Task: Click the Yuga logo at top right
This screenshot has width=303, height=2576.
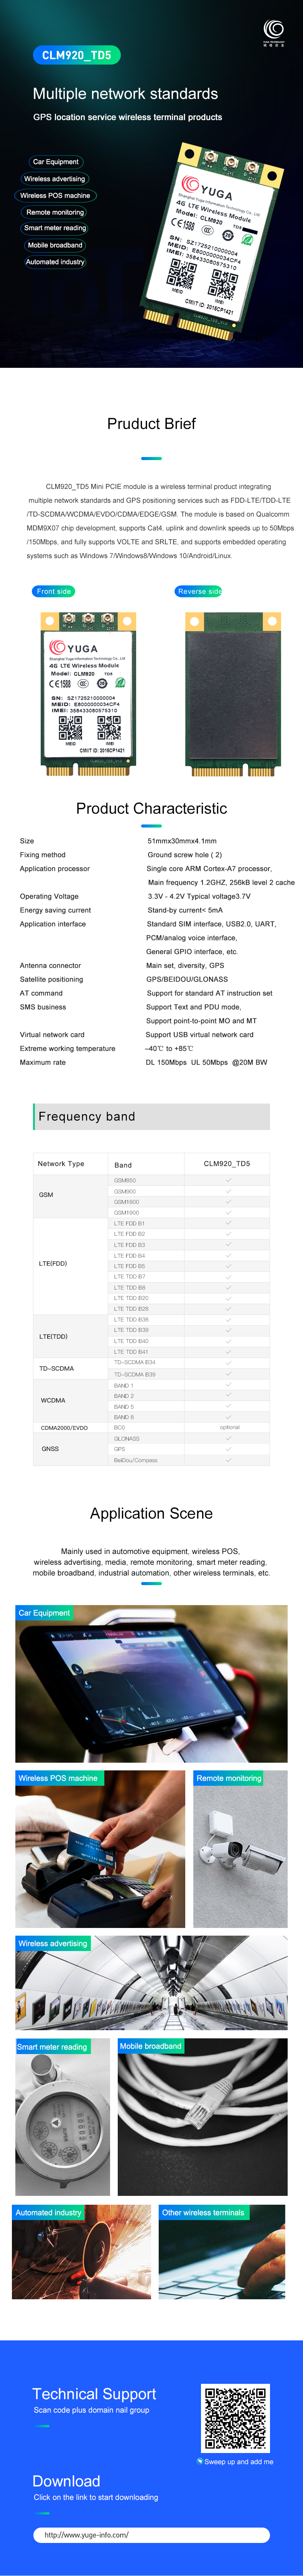Action: point(273,33)
